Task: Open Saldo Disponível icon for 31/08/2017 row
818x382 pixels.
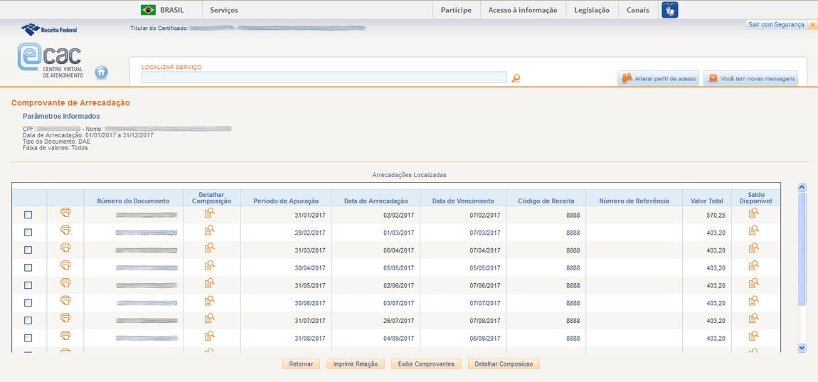Action: 754,335
